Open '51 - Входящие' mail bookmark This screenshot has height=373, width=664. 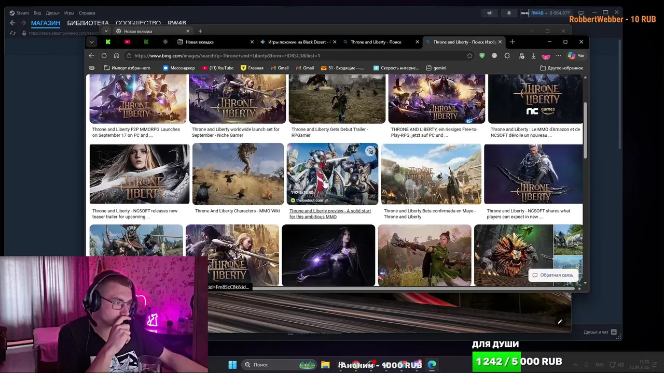point(342,68)
